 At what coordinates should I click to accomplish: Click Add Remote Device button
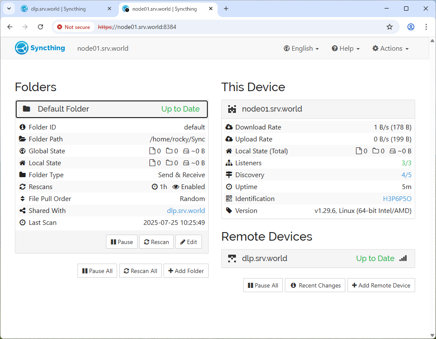coord(381,285)
